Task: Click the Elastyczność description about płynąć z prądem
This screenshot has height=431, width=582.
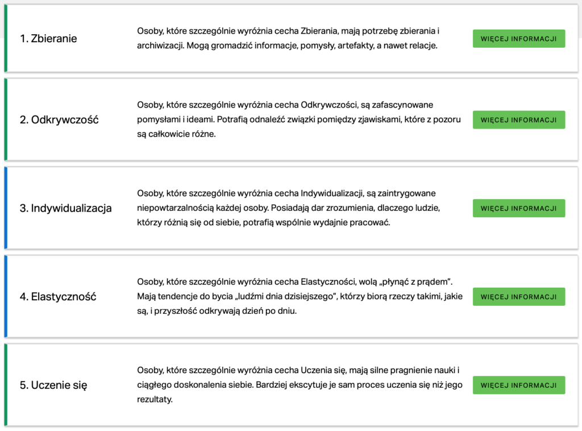Action: pyautogui.click(x=300, y=296)
